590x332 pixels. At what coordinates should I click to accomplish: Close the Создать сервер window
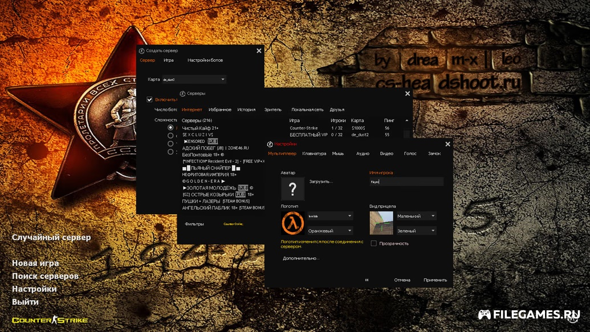pos(259,51)
